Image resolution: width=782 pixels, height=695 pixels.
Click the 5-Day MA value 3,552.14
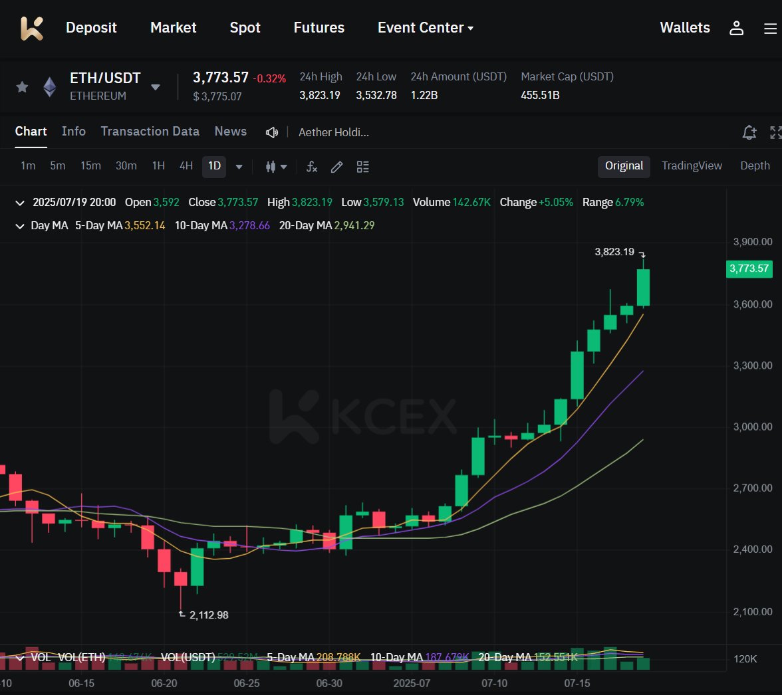coord(145,226)
